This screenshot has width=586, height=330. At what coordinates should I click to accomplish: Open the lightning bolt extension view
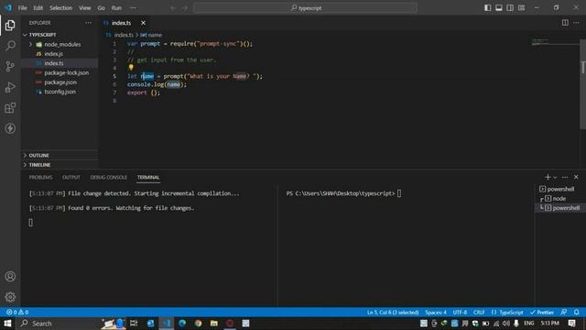[10, 128]
